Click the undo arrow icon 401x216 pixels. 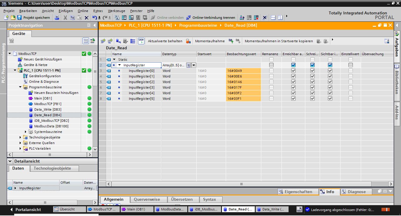[94, 18]
